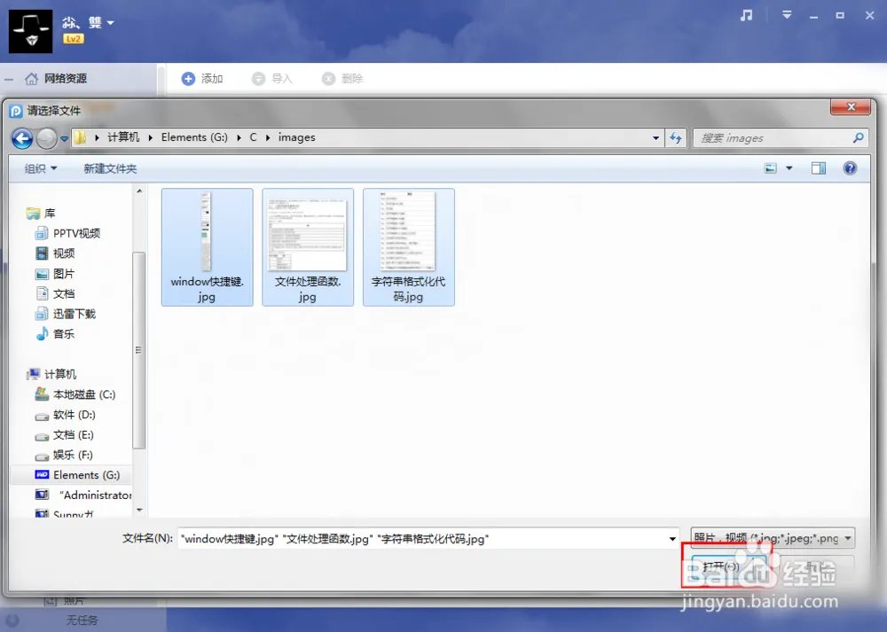Open the help question mark icon
887x632 pixels.
click(850, 168)
